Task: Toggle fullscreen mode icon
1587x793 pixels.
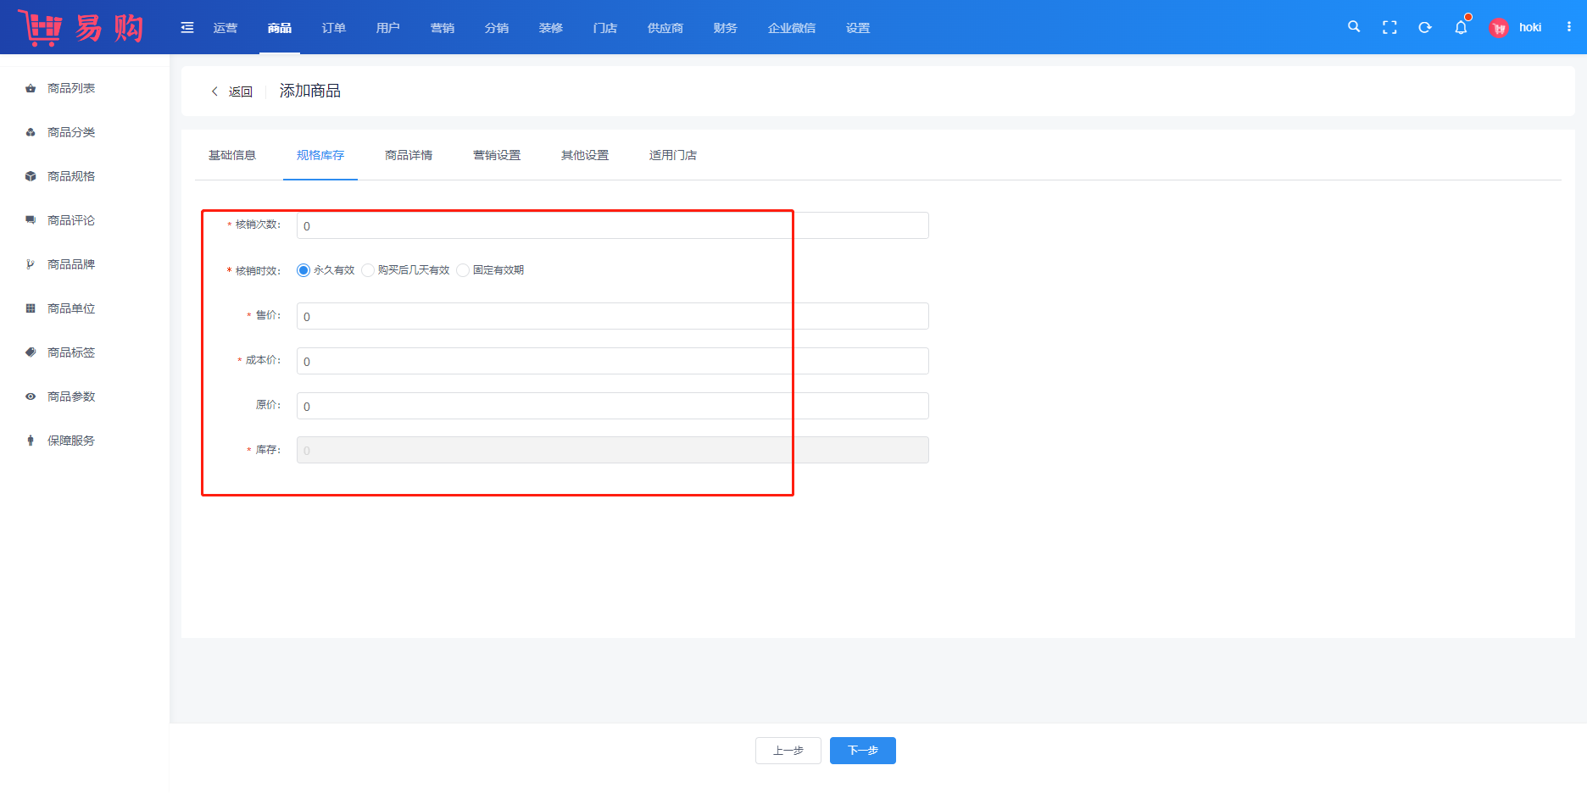Action: (x=1389, y=27)
